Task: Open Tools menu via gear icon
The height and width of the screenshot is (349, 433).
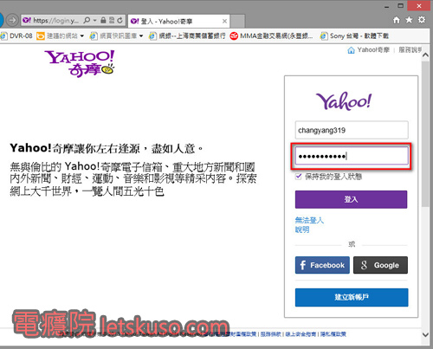Action: pyautogui.click(x=422, y=20)
